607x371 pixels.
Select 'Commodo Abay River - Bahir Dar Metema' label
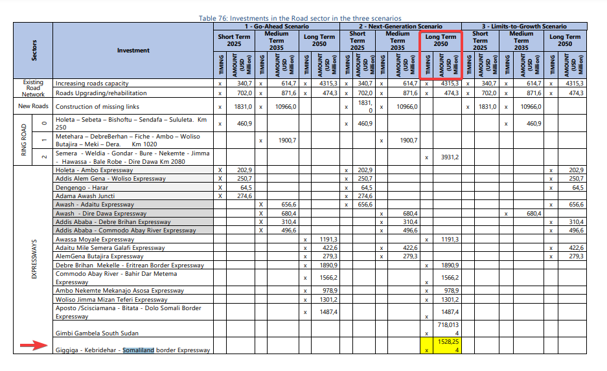pyautogui.click(x=116, y=277)
